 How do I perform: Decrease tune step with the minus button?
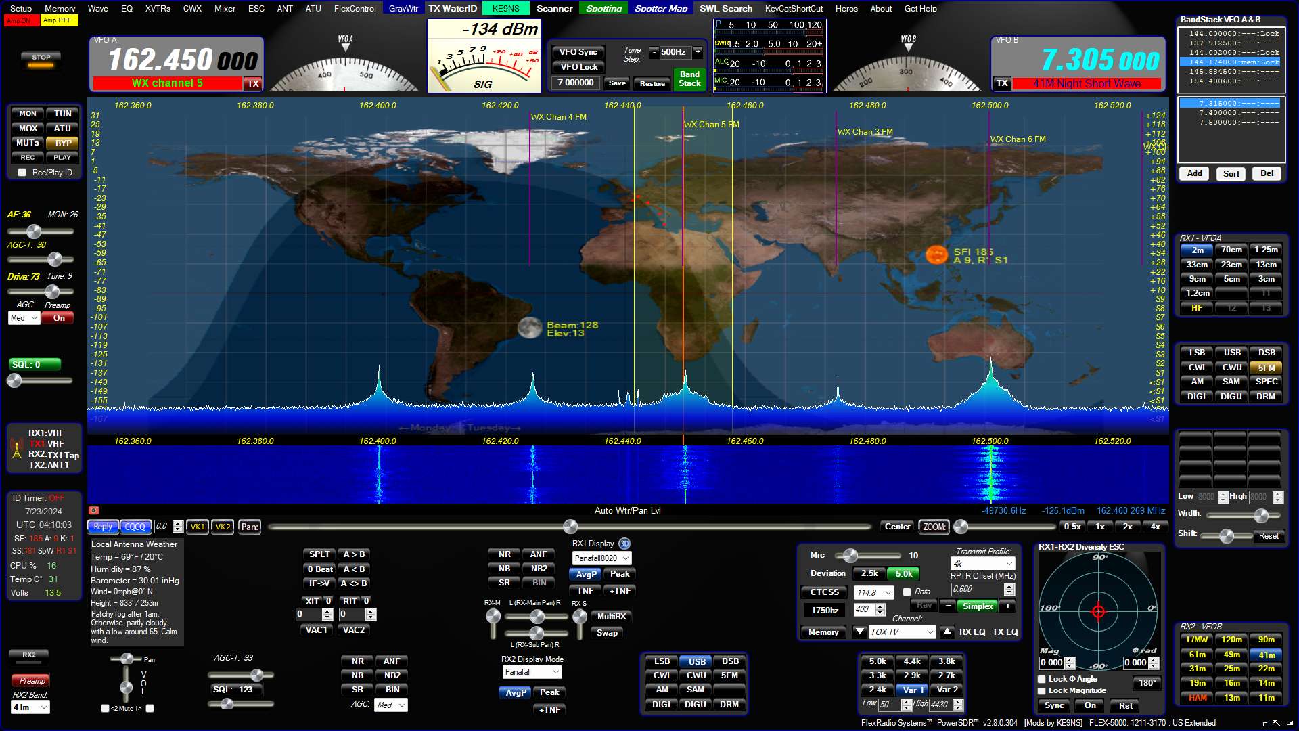tap(654, 52)
